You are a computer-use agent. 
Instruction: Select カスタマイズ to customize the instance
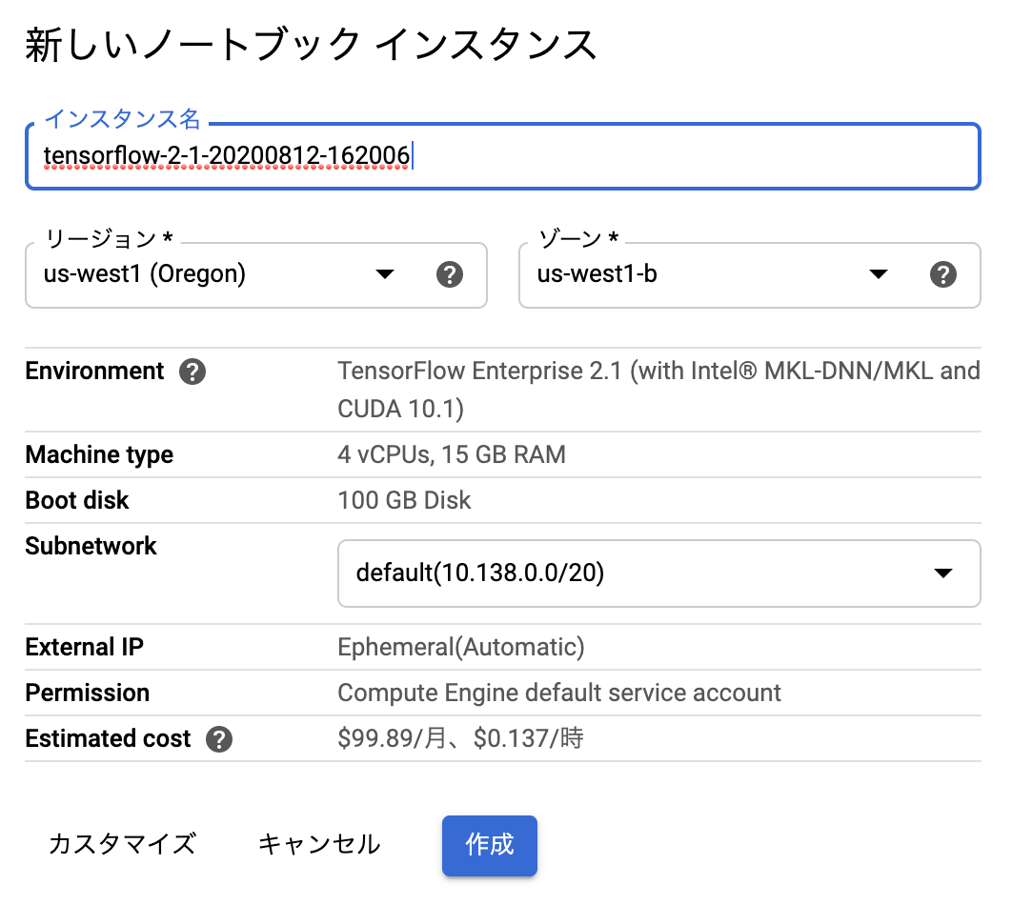pos(121,844)
